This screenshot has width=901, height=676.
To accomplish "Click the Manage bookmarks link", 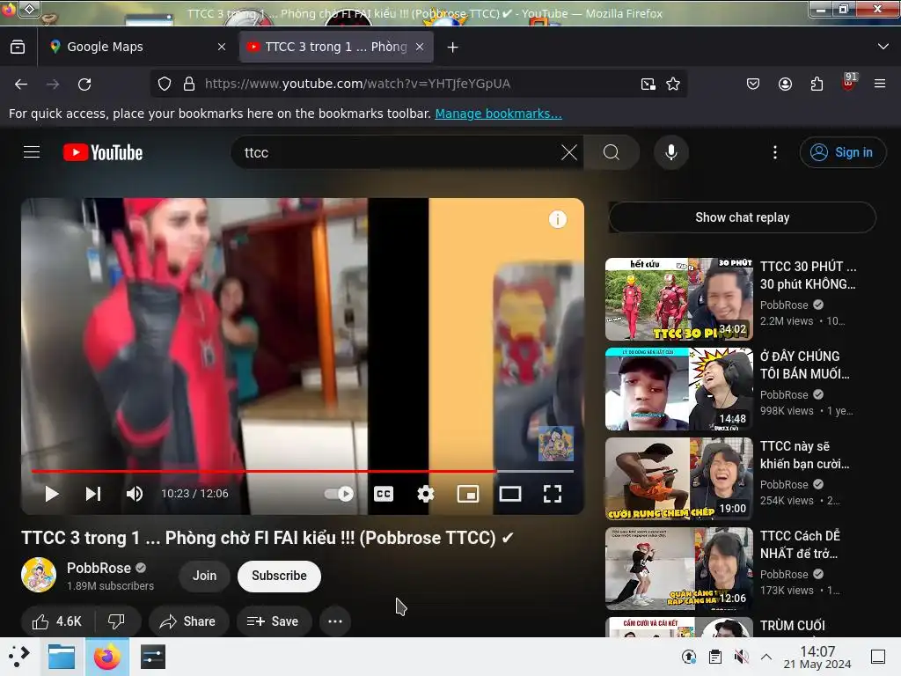I will point(498,114).
